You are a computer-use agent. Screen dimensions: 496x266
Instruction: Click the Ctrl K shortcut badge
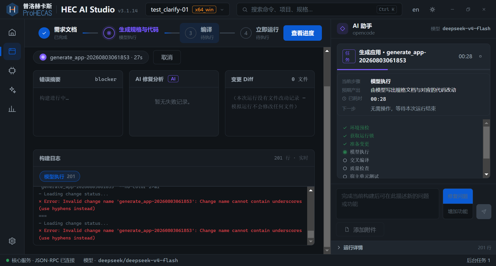coord(386,10)
